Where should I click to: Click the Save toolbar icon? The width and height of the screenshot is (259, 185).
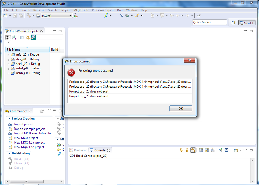coord(15,16)
